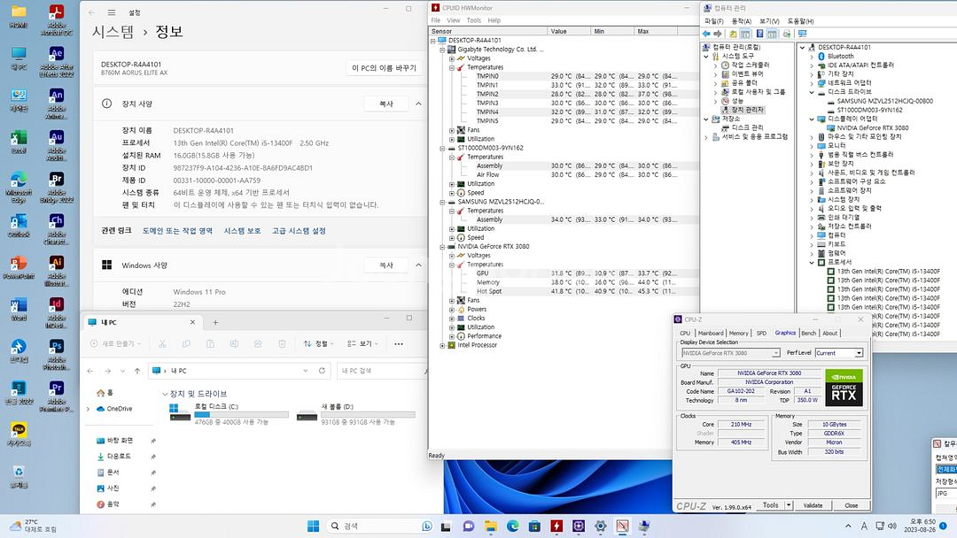The image size is (957, 538).
Task: Select 로컬 디스크 (C:) drive in File Explorer
Action: point(229,414)
